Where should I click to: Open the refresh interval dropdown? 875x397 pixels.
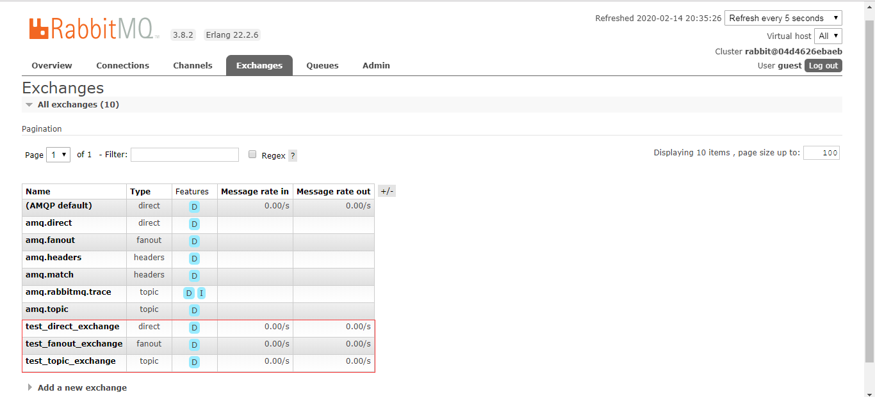click(x=783, y=18)
